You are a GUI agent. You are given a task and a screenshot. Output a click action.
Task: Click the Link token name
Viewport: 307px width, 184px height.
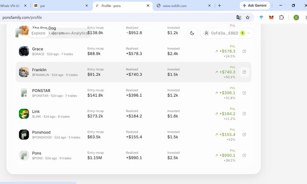(36, 111)
